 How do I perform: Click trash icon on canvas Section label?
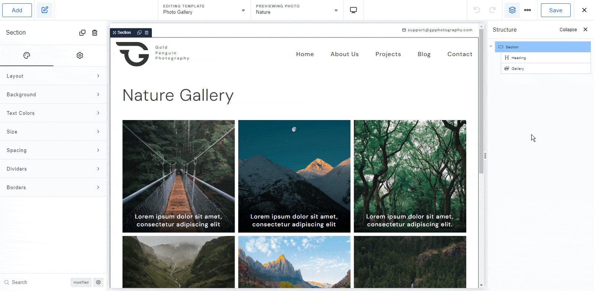pos(147,33)
